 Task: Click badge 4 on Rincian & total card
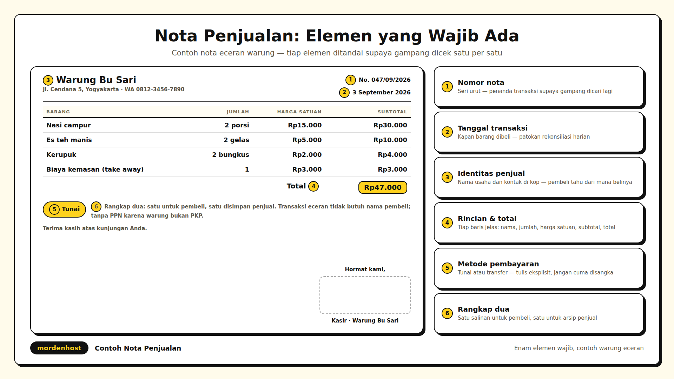coord(447,222)
